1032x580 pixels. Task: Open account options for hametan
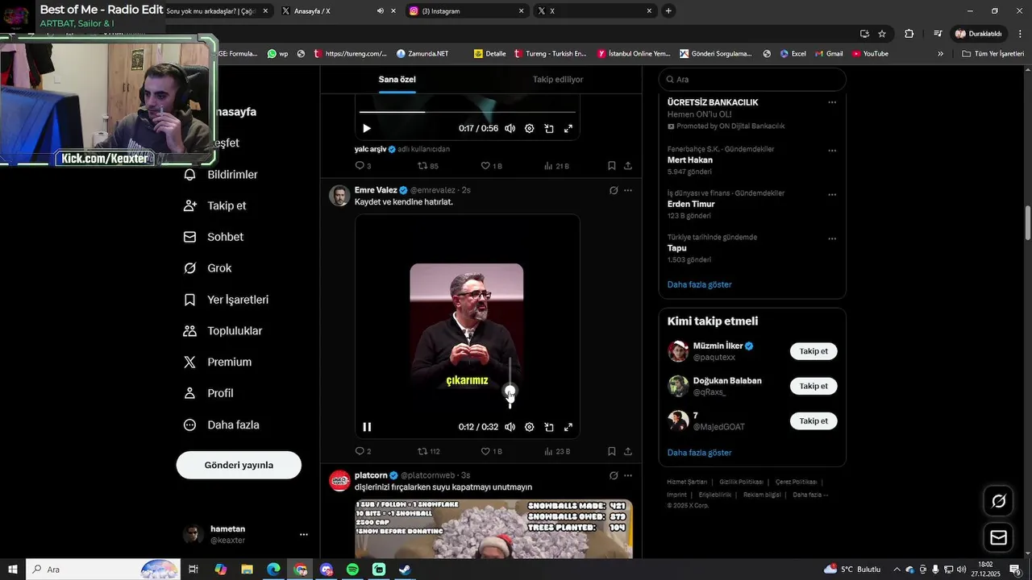(304, 534)
